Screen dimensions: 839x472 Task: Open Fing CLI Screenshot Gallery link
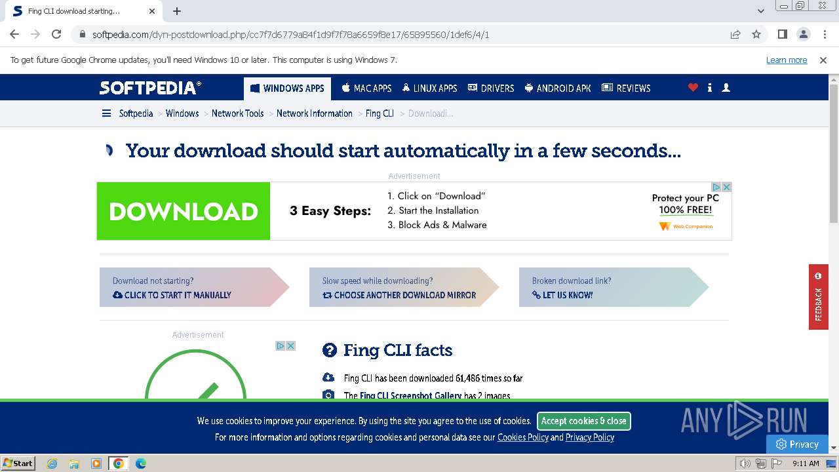pos(410,395)
